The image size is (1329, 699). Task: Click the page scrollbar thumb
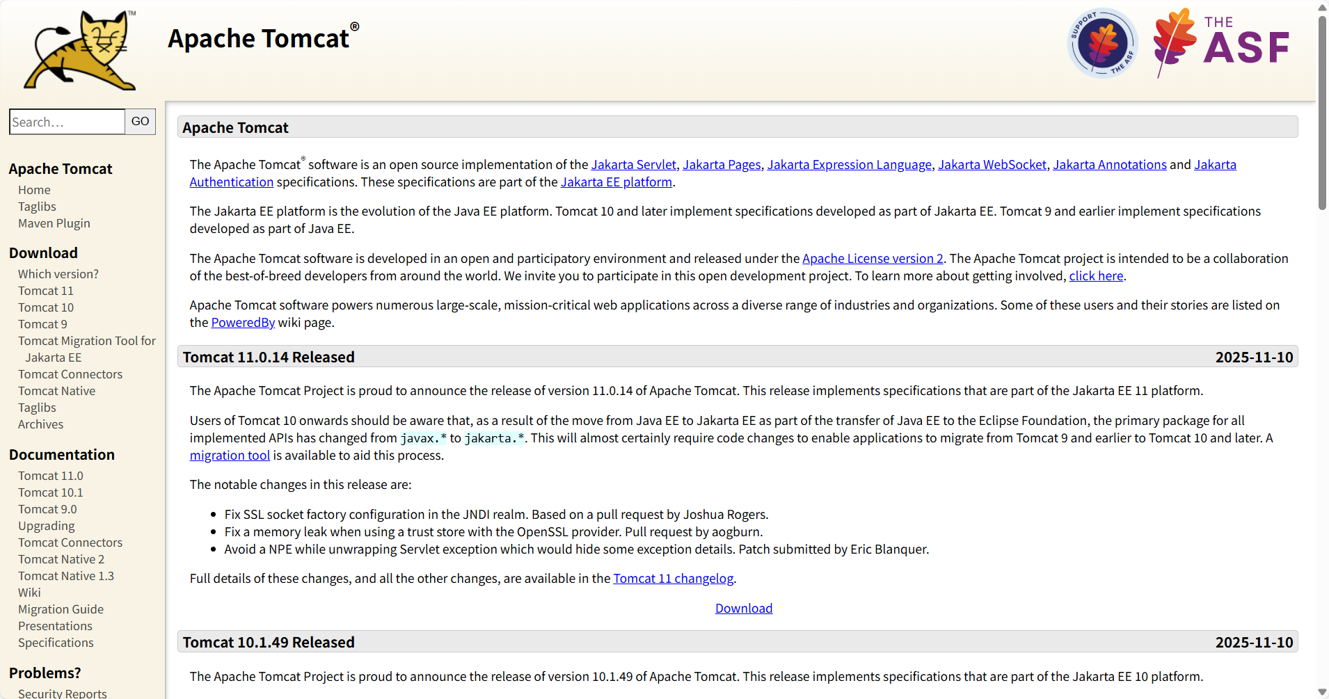pyautogui.click(x=1322, y=111)
